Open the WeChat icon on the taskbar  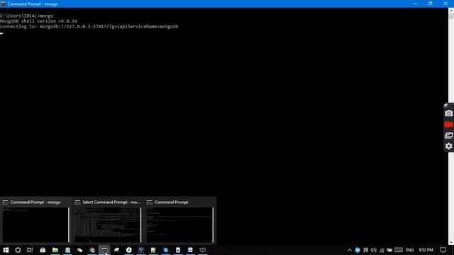click(79, 250)
